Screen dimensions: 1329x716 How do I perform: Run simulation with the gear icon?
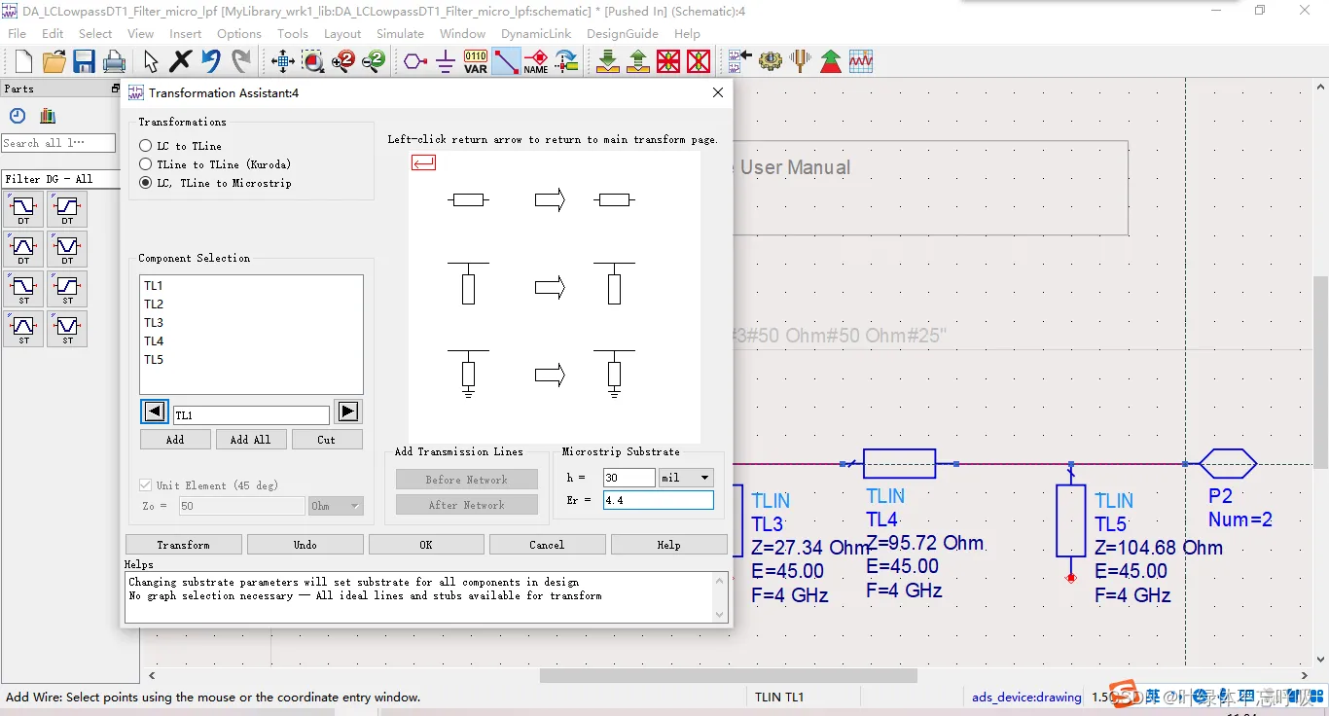(x=771, y=62)
